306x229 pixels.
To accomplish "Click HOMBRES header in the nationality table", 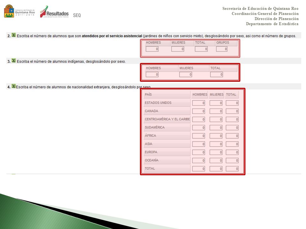I will (x=200, y=94).
